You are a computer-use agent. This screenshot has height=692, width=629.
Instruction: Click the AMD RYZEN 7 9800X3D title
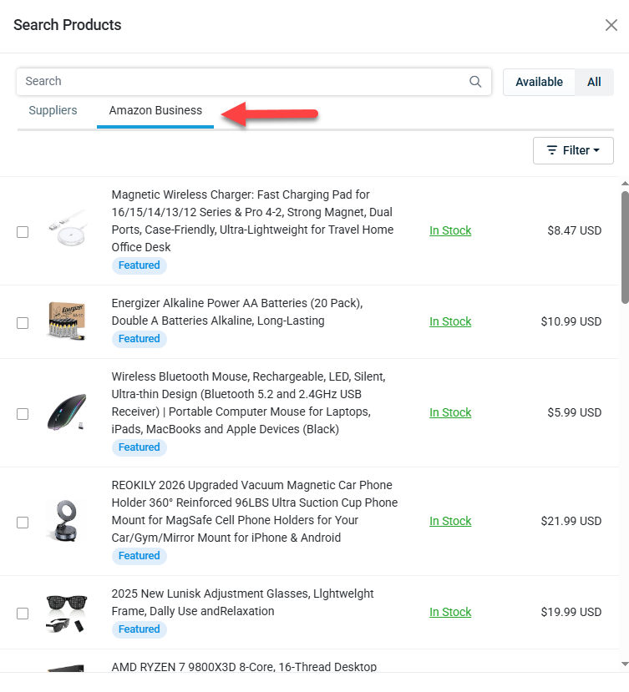[x=244, y=667]
